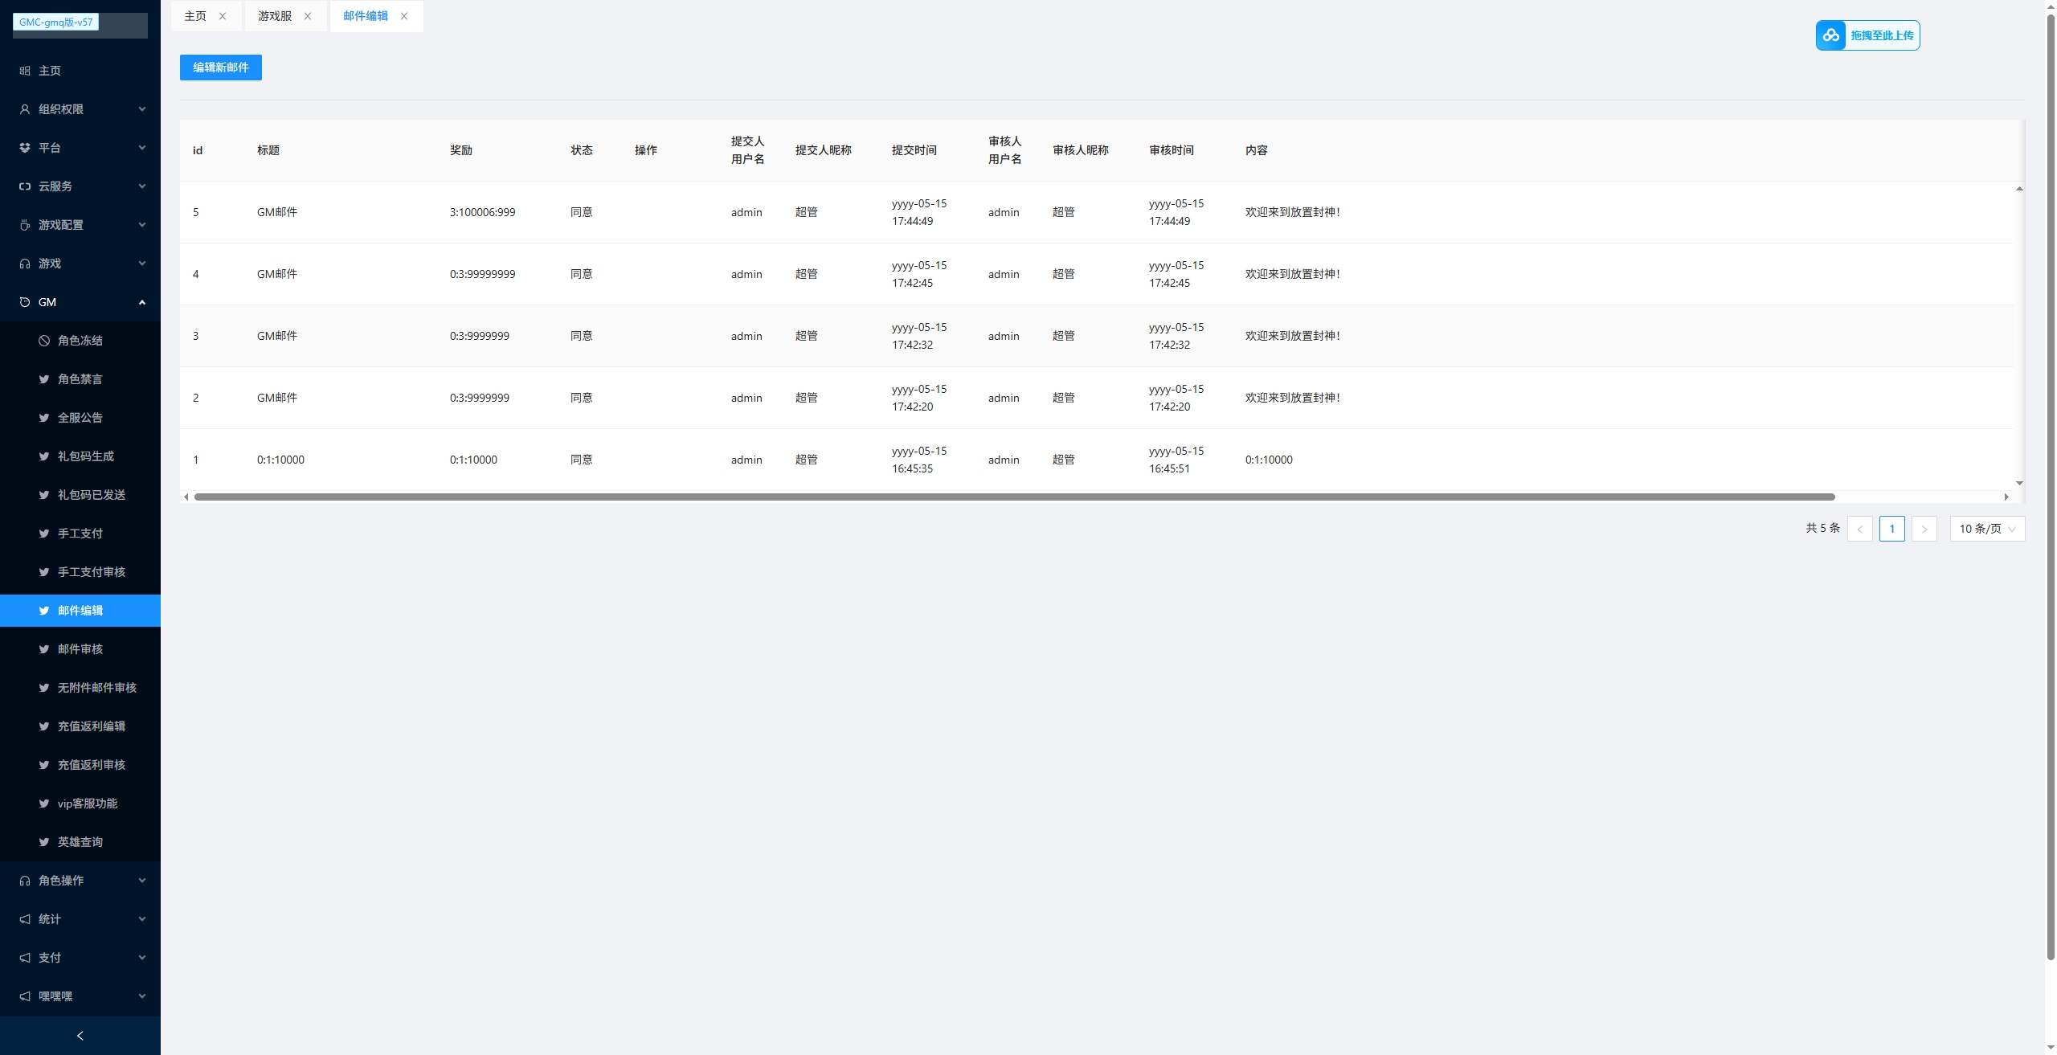Click the user icon beside 组织权限
The width and height of the screenshot is (2057, 1055).
[25, 109]
